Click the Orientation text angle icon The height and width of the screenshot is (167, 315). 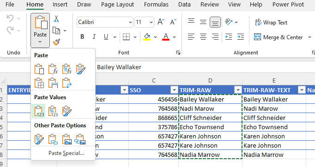pyautogui.click(x=229, y=22)
